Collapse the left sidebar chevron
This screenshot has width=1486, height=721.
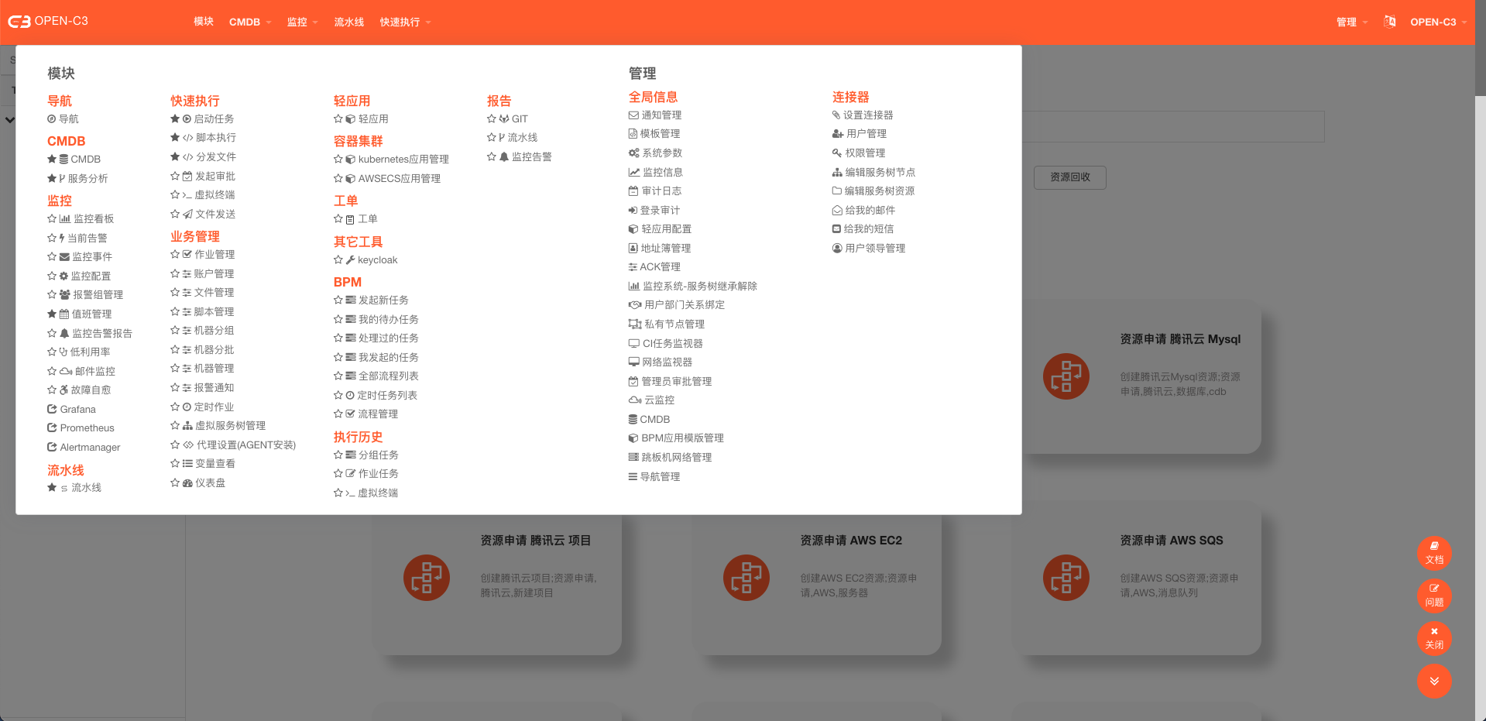9,120
